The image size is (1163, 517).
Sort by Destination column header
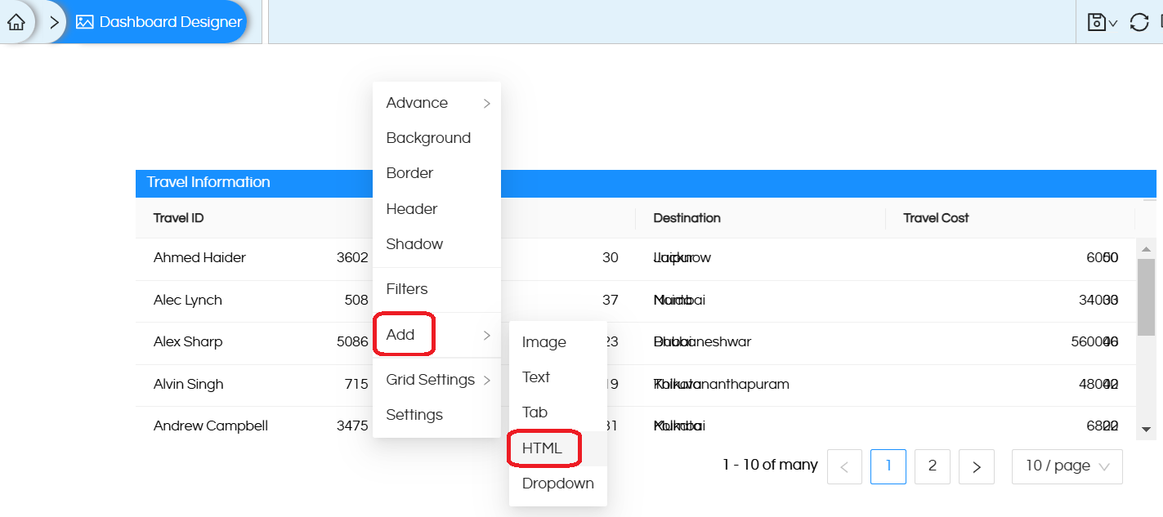click(687, 218)
